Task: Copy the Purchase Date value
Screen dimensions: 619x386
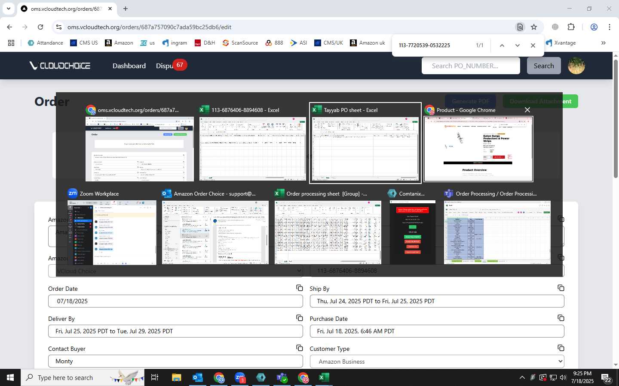Action: coord(561,318)
